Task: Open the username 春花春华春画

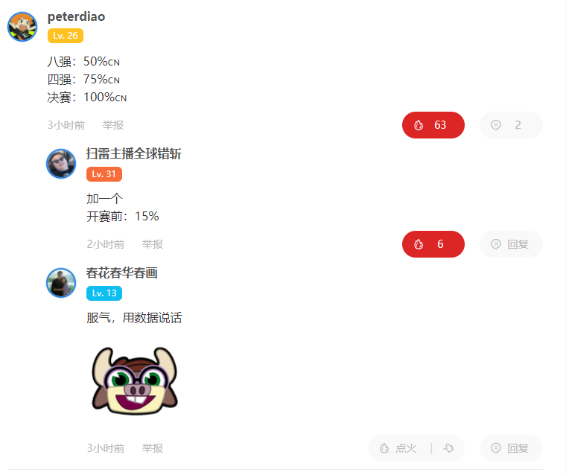Action: 121,273
